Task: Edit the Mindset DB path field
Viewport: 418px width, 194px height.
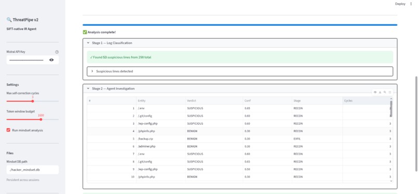Action: [33, 170]
